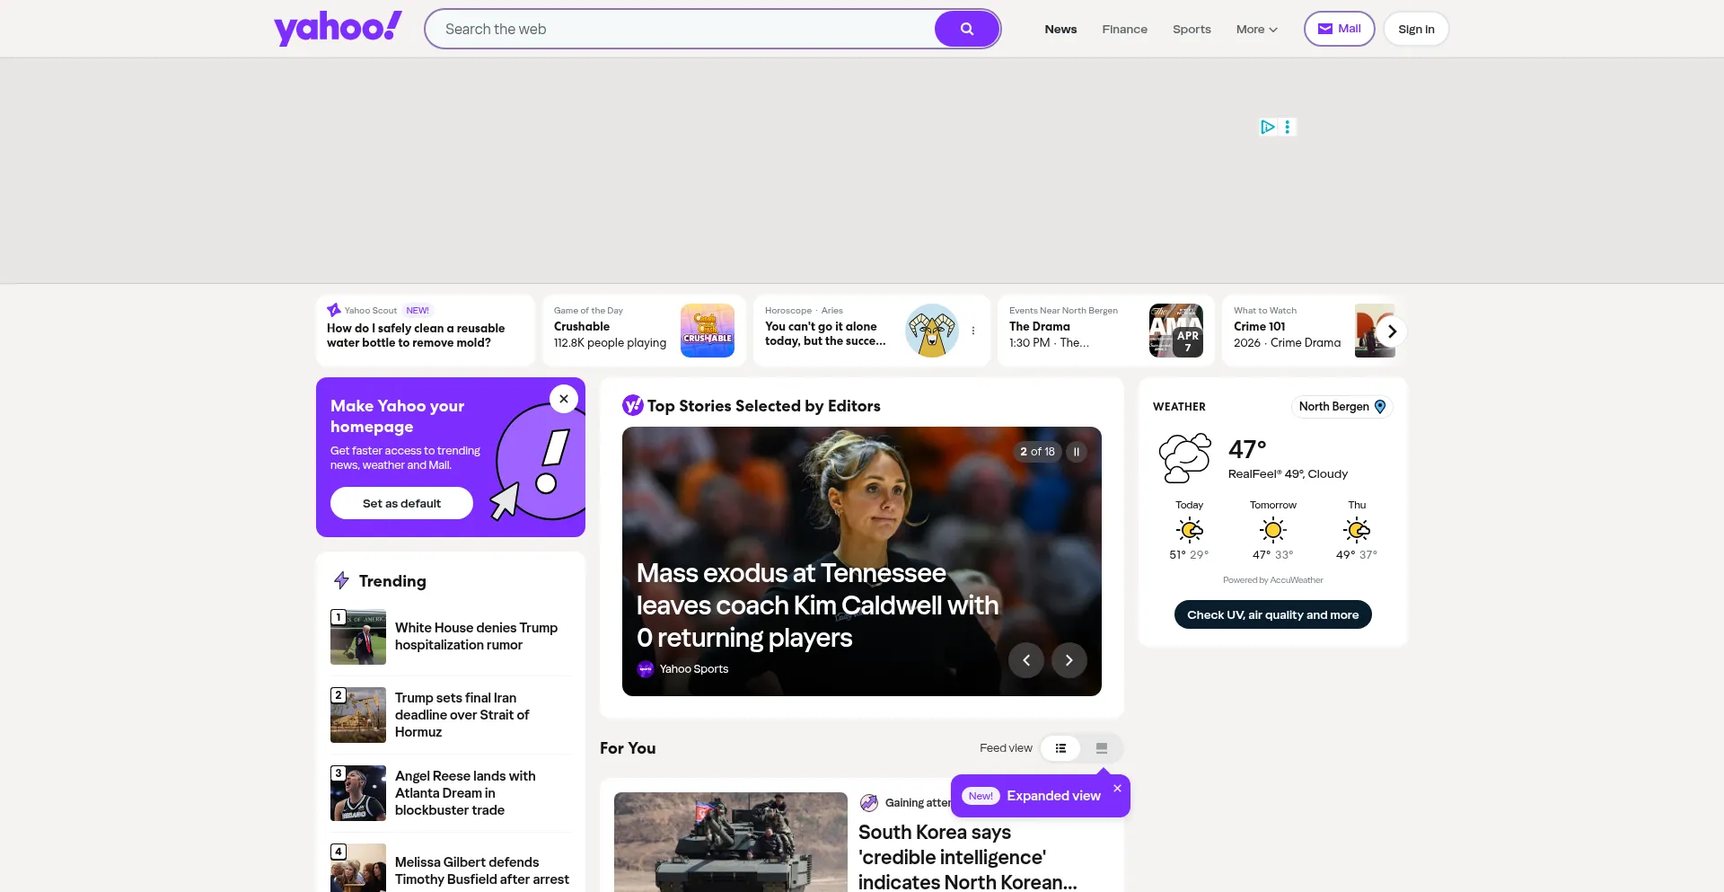Open the Crushable game thumbnail
1724x892 pixels.
tap(707, 331)
